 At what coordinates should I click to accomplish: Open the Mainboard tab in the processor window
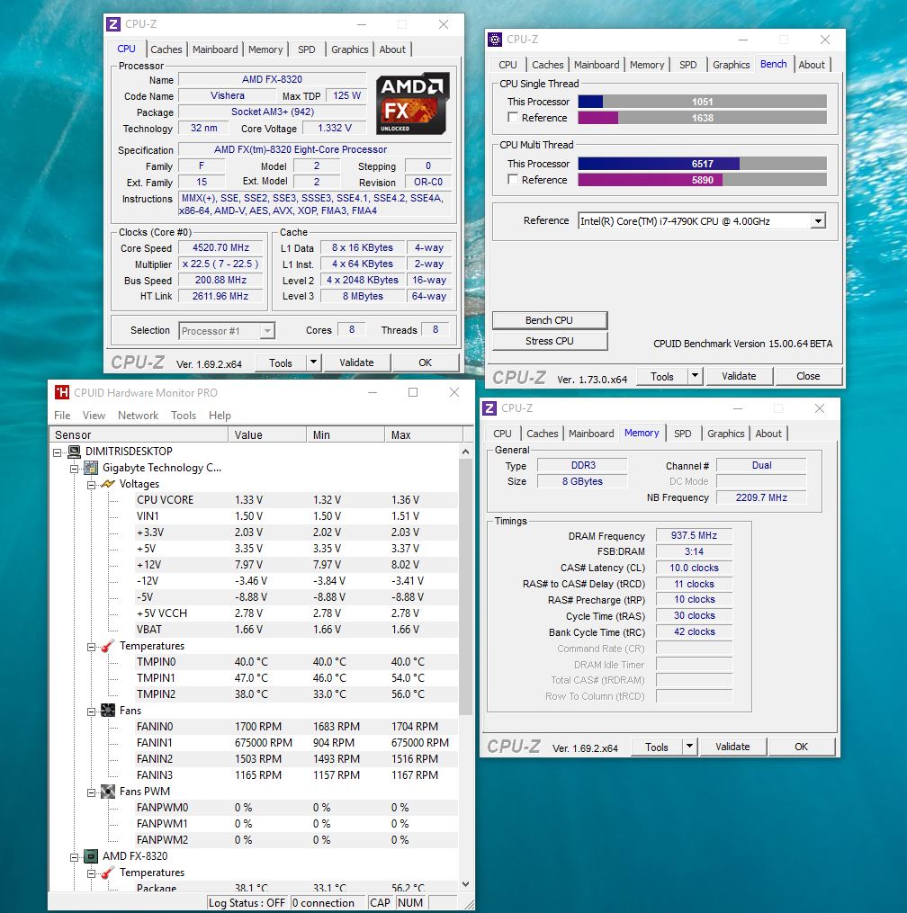coord(215,49)
